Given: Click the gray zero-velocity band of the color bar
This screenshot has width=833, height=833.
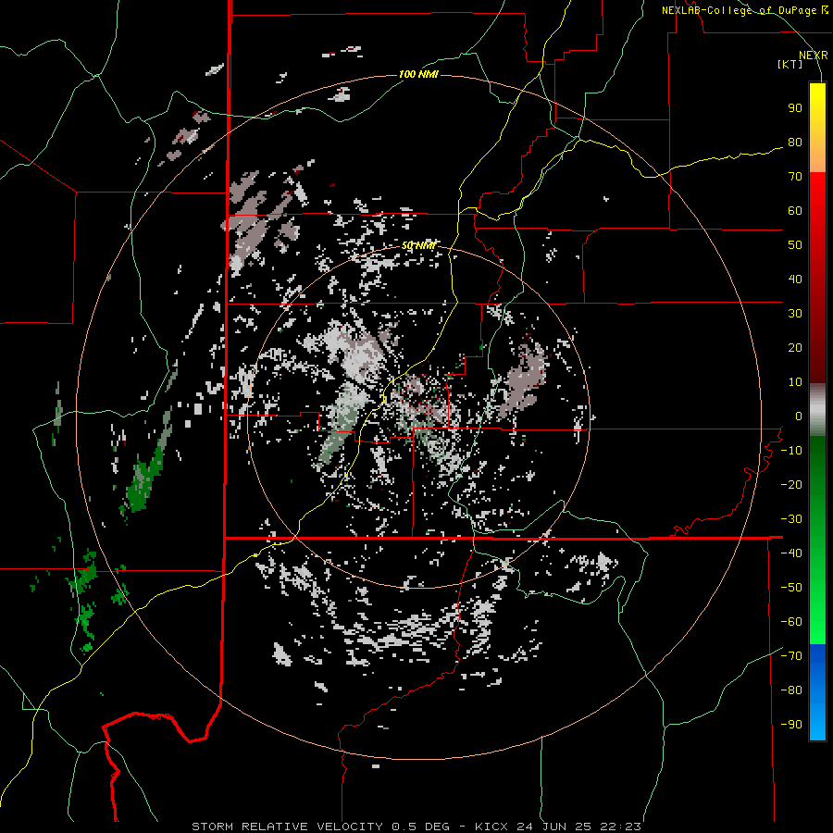Looking at the screenshot, I should (x=817, y=410).
